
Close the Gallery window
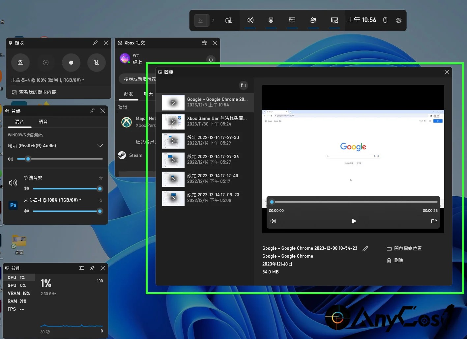[x=447, y=72]
